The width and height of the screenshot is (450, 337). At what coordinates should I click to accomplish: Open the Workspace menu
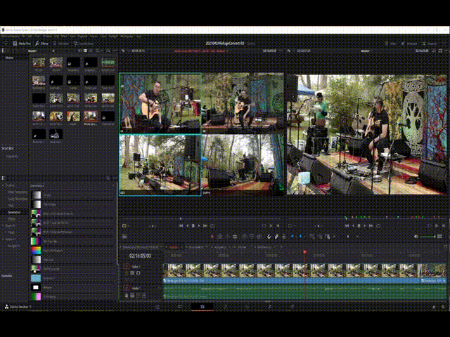click(x=127, y=36)
